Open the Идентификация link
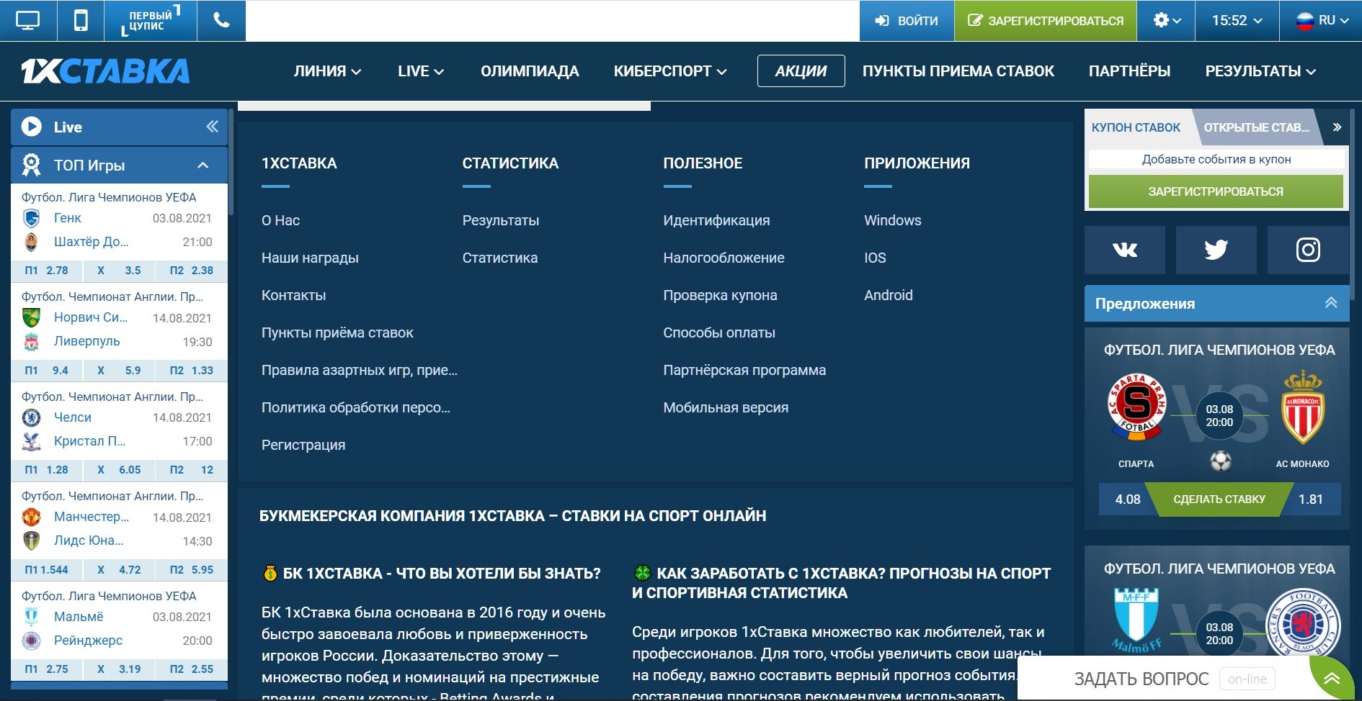The height and width of the screenshot is (701, 1362). coord(716,220)
